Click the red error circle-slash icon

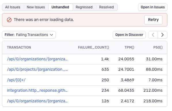point(9,20)
